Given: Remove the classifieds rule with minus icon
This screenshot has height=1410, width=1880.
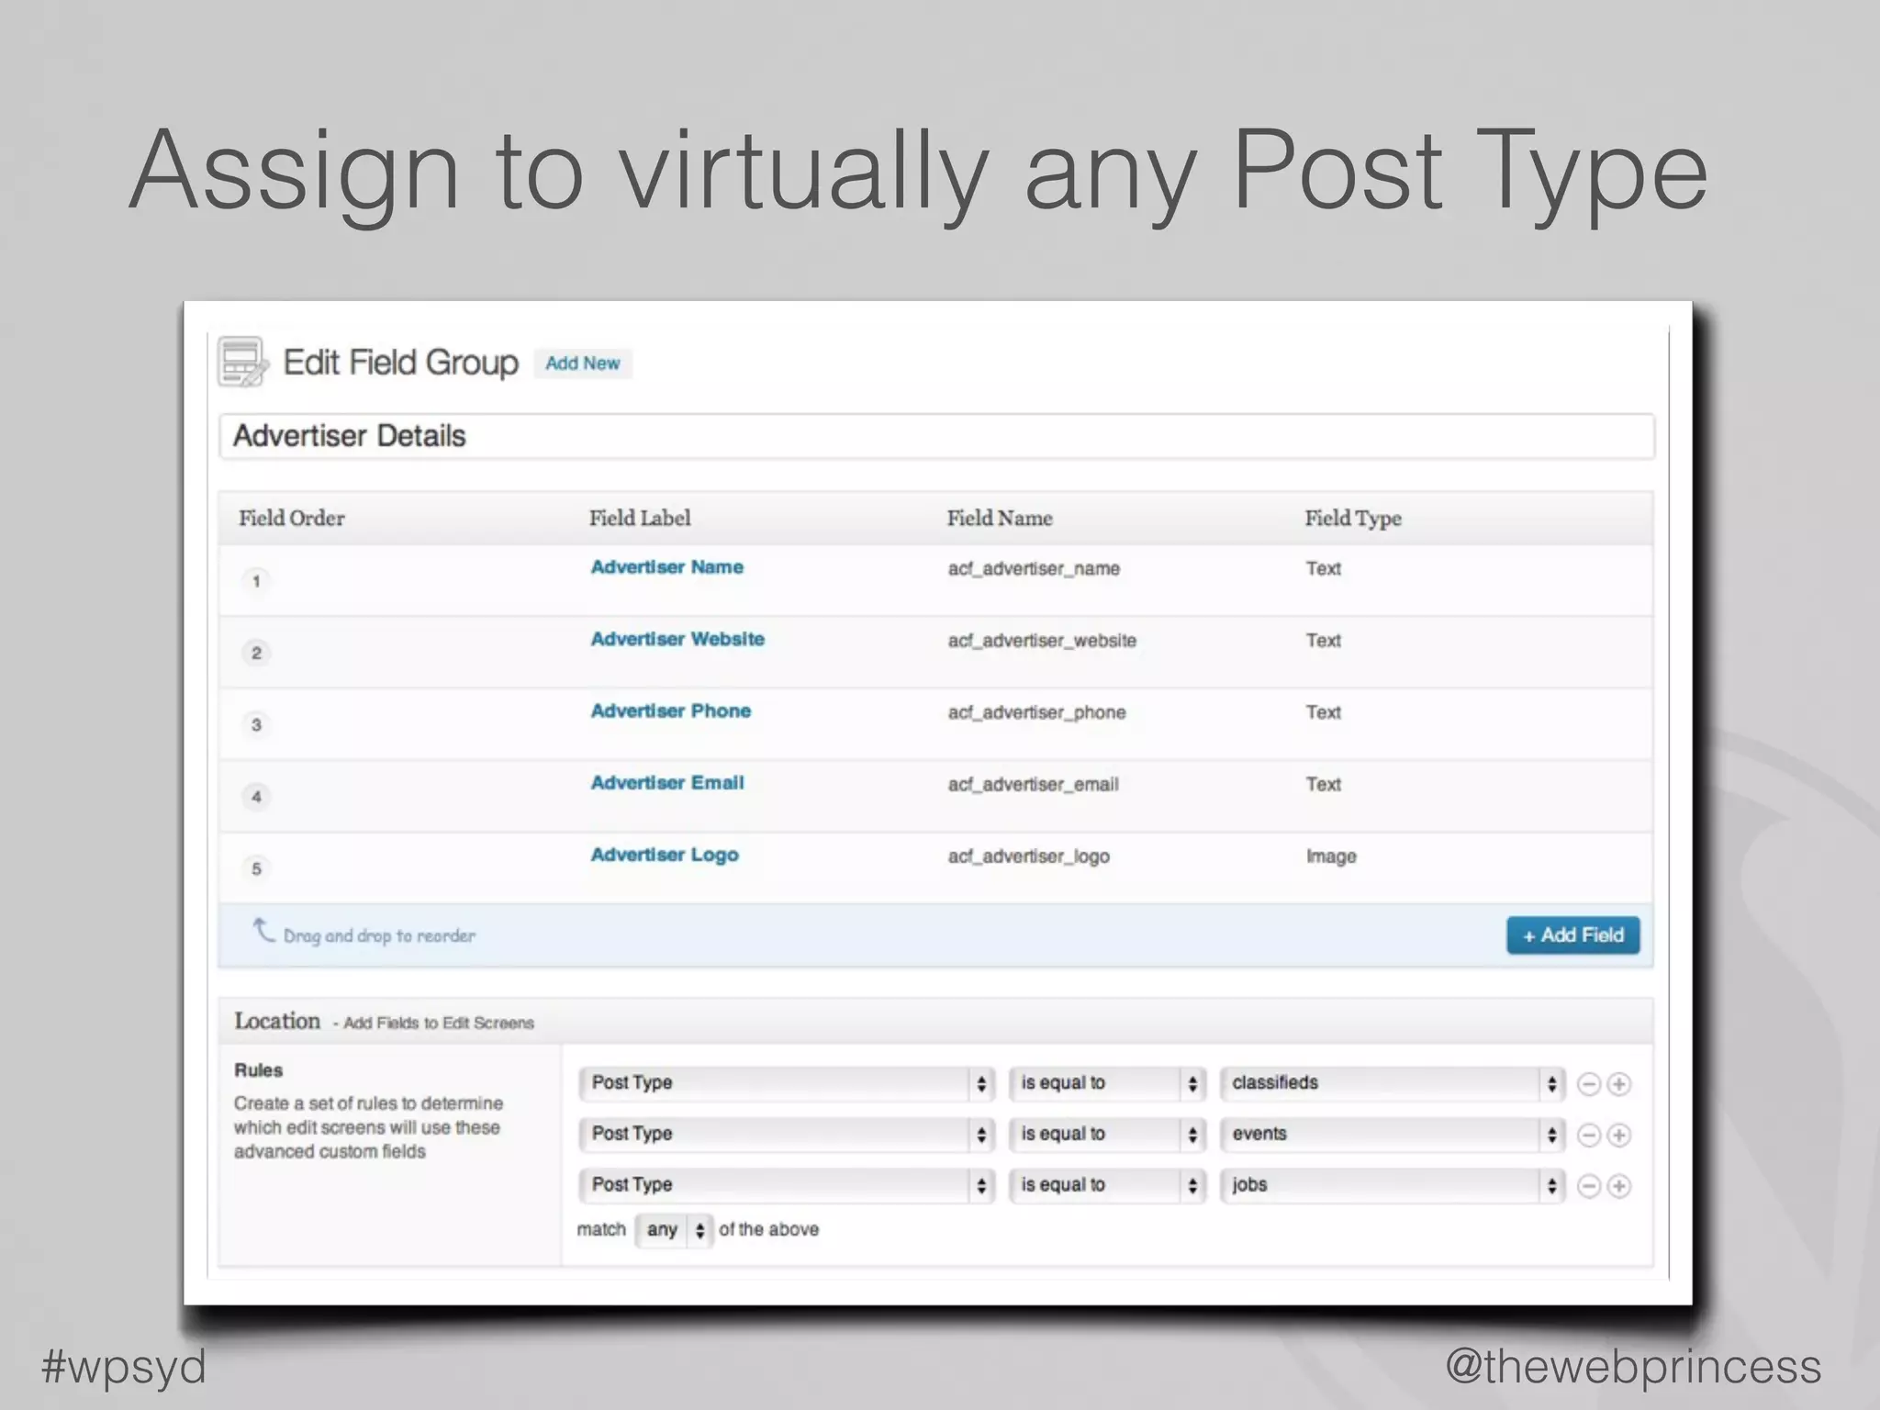Looking at the screenshot, I should tap(1589, 1084).
